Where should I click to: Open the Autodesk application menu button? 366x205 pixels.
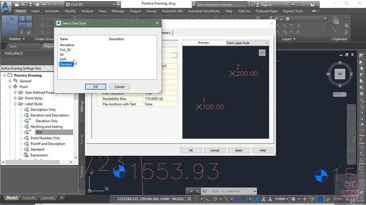pos(6,6)
